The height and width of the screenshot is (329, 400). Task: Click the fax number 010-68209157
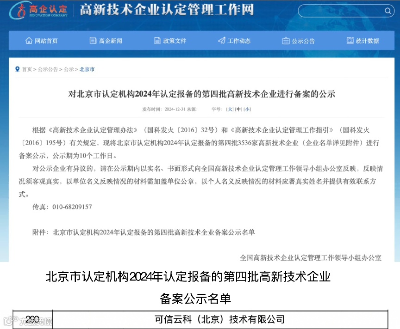coord(72,207)
